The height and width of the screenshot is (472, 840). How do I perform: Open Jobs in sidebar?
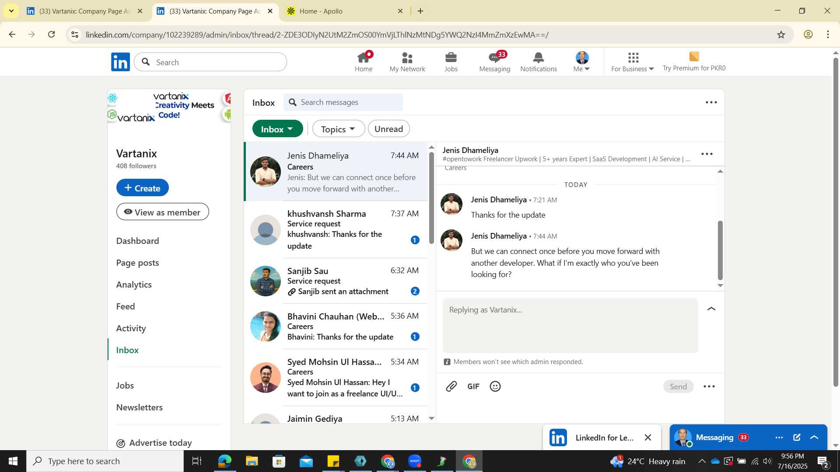point(125,385)
